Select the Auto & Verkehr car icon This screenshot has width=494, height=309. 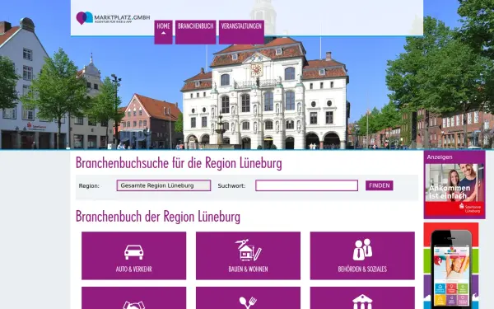coord(134,252)
